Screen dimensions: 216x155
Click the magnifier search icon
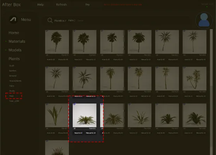click(50, 20)
